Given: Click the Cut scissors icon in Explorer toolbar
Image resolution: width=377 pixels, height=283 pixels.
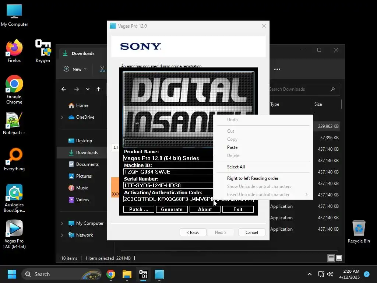Looking at the screenshot, I should tap(102, 69).
